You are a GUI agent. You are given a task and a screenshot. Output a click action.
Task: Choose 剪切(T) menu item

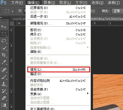coord(58,30)
